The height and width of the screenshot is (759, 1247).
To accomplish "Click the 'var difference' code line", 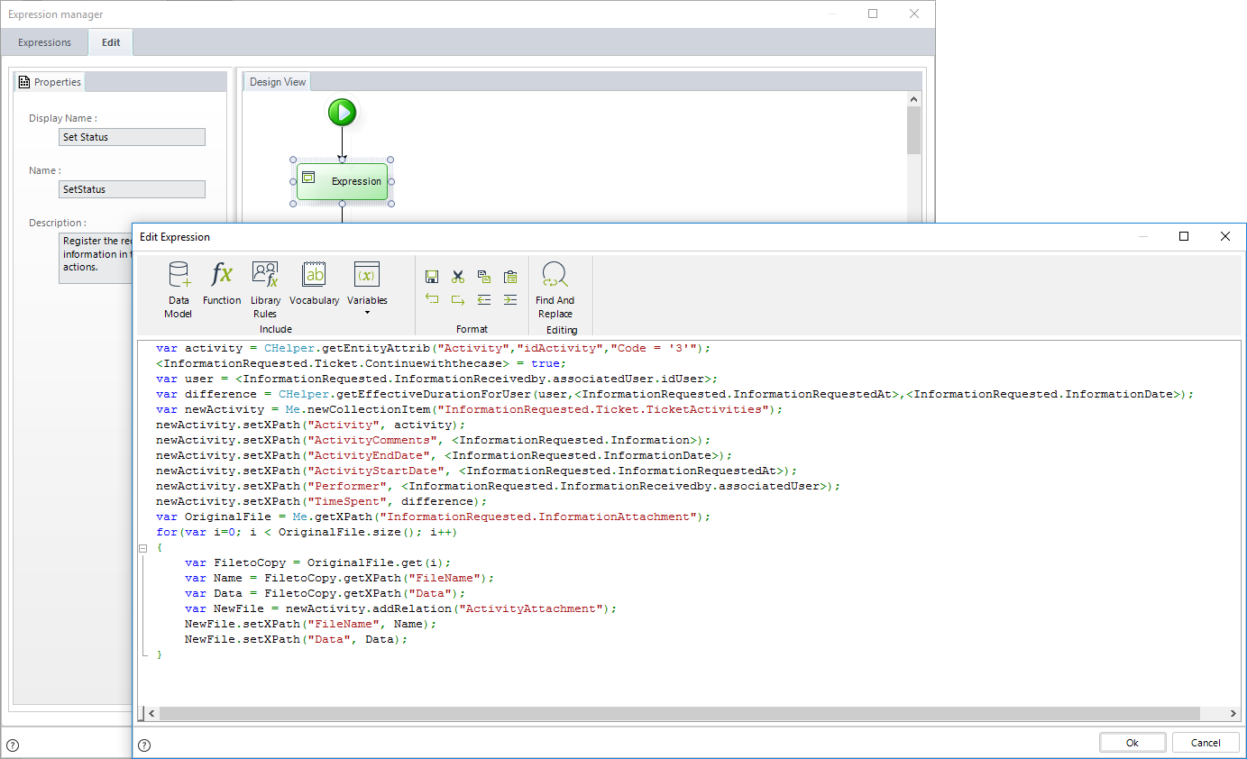I will coord(674,394).
